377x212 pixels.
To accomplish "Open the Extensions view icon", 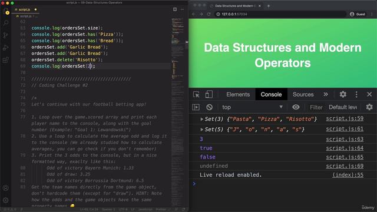I will [6, 59].
